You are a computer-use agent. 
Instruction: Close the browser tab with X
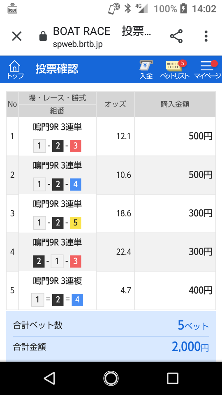point(17,36)
